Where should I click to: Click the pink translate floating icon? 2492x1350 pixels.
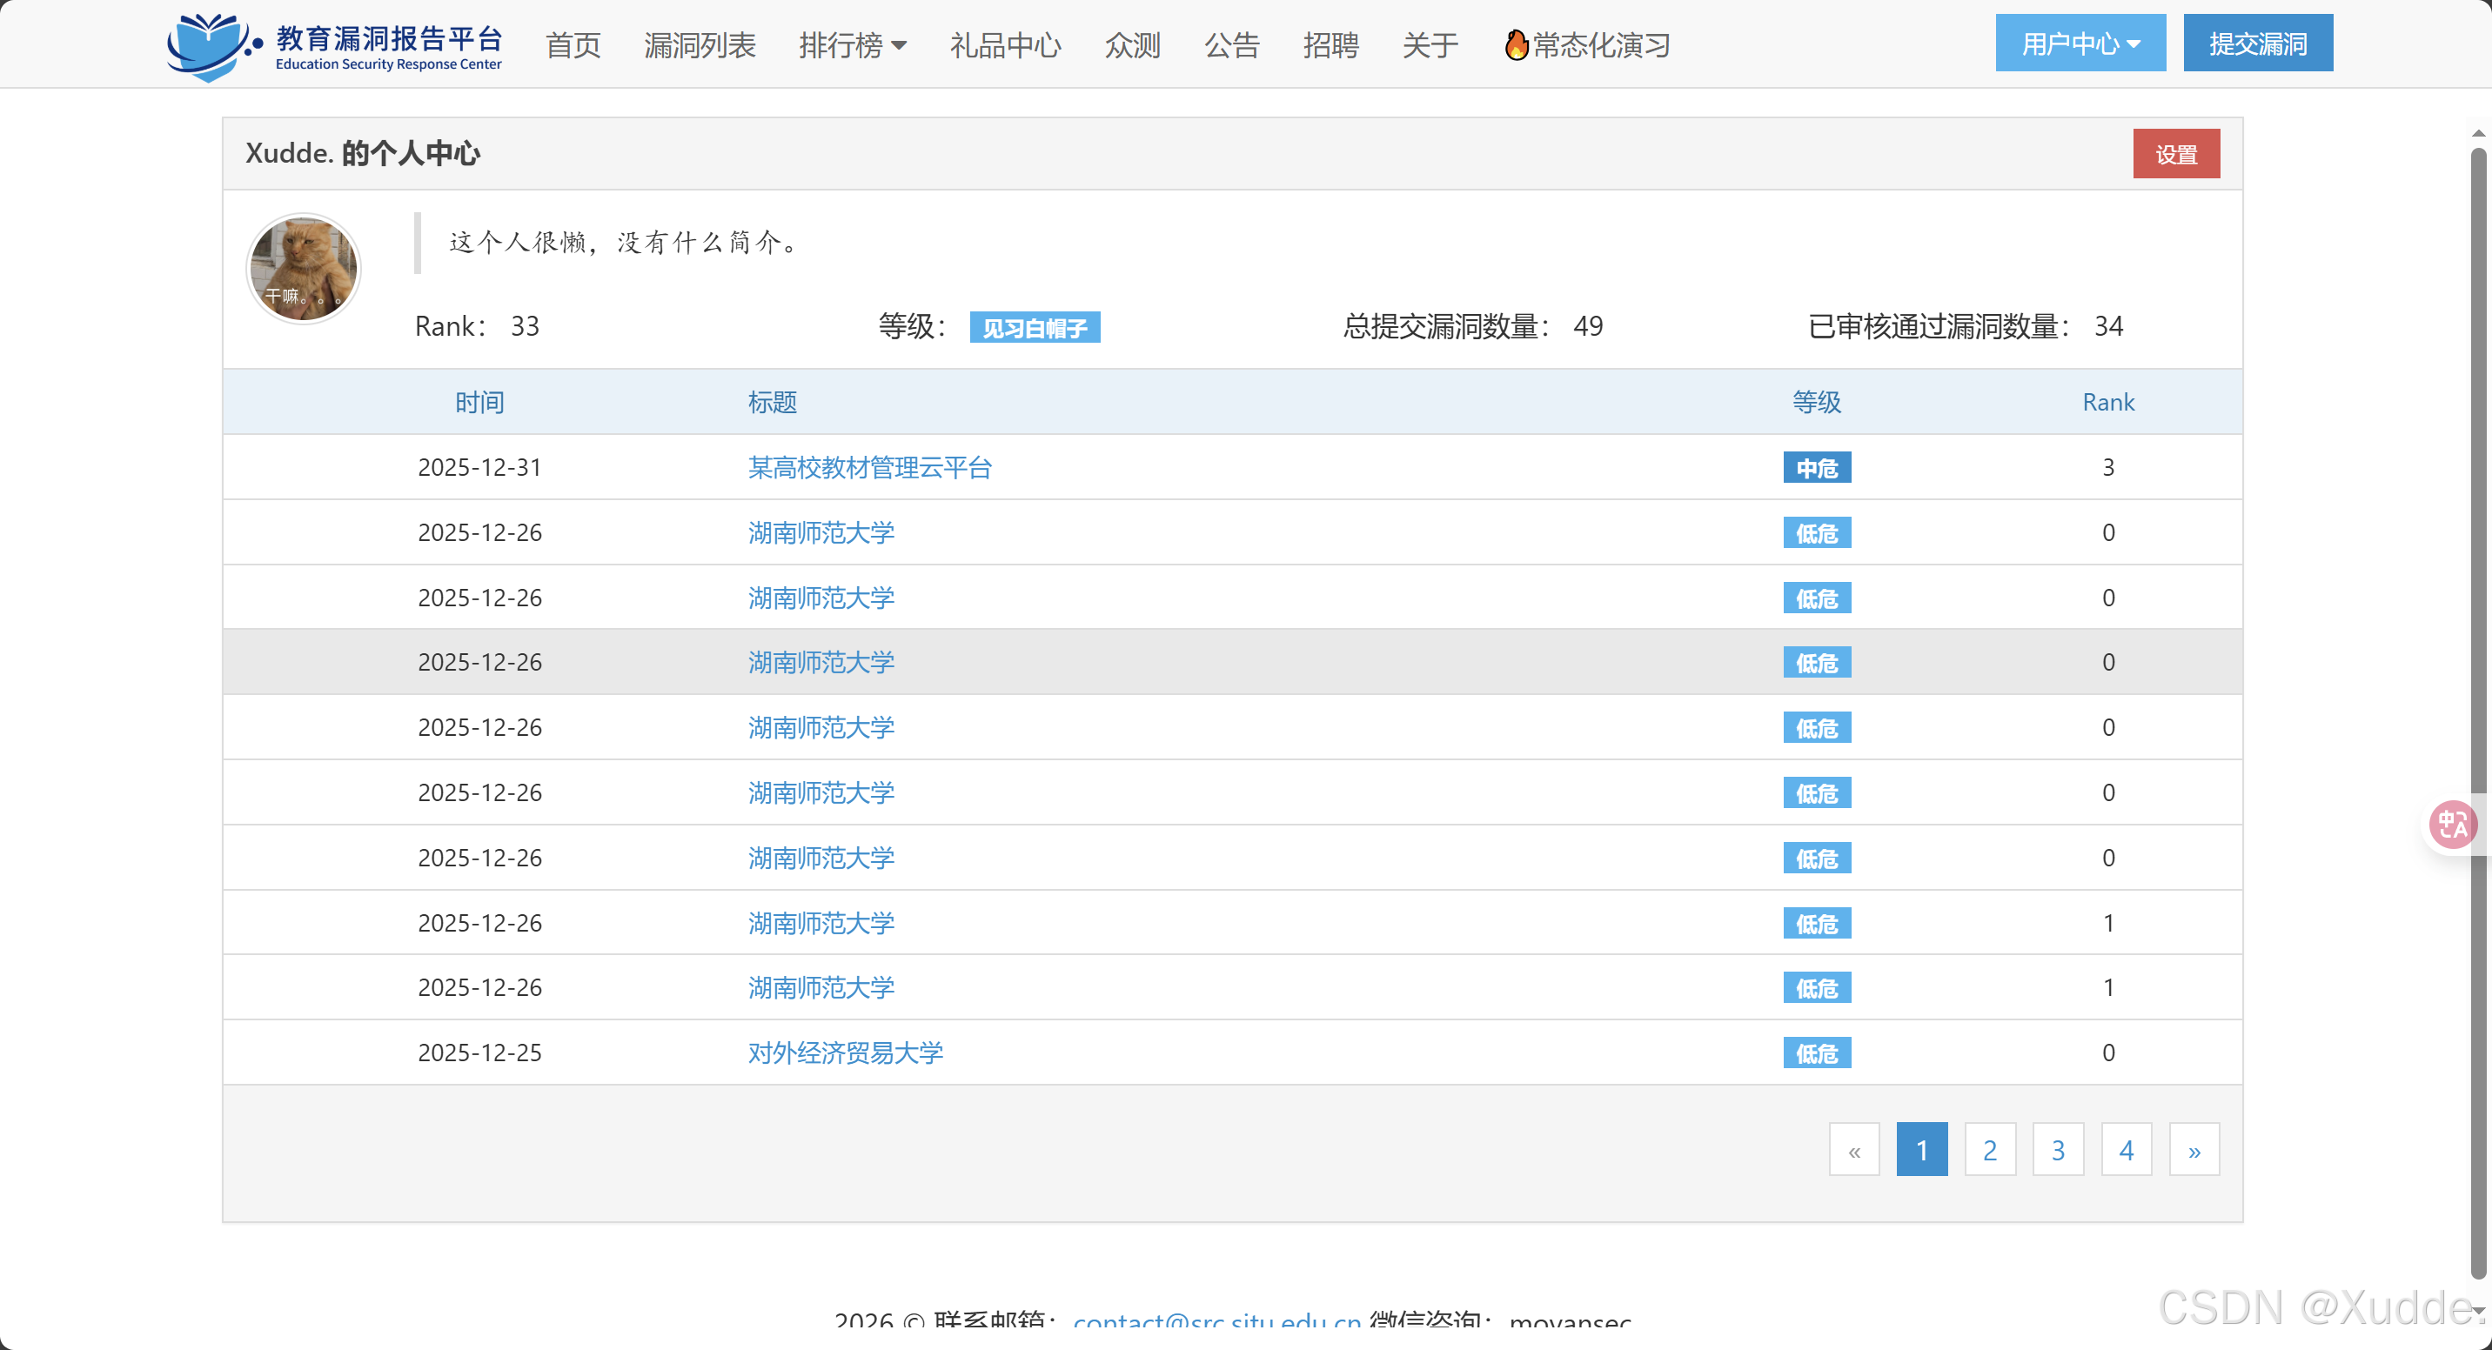click(x=2452, y=825)
